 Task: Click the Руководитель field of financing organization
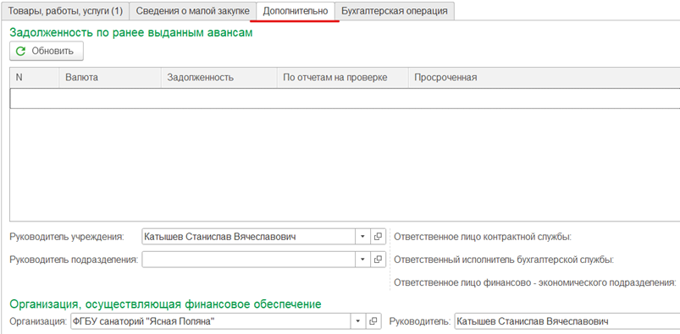tap(567, 321)
